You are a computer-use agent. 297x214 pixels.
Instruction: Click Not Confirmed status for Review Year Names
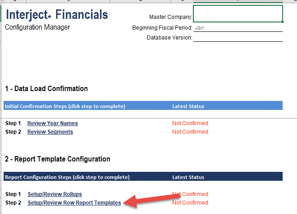(x=190, y=123)
